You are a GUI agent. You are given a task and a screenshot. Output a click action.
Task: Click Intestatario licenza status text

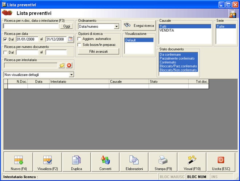20,177
